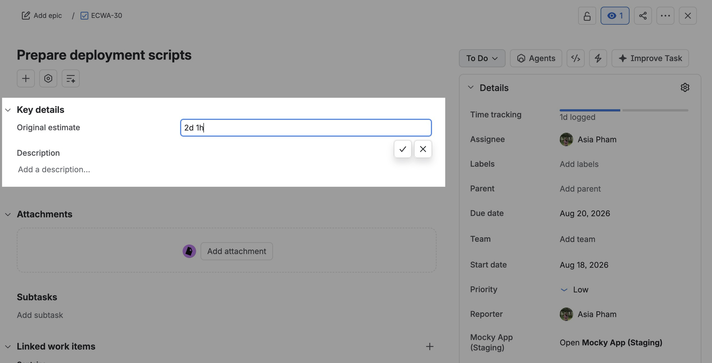Open the Low priority dropdown
Viewport: 712px width, 363px height.
click(x=574, y=290)
